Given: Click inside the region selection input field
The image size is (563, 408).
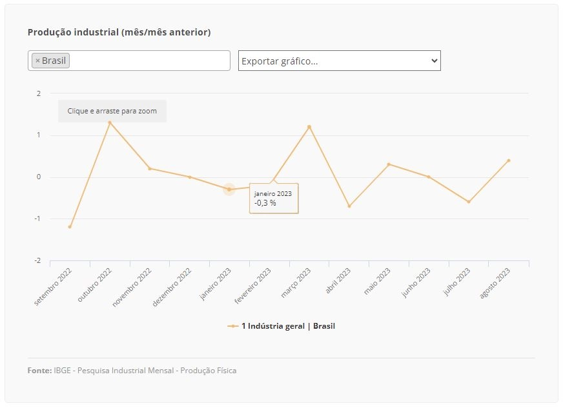Looking at the screenshot, I should pos(149,61).
